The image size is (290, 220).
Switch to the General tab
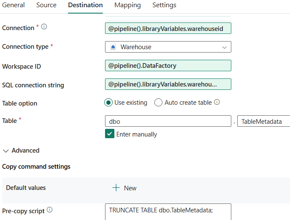(x=13, y=5)
